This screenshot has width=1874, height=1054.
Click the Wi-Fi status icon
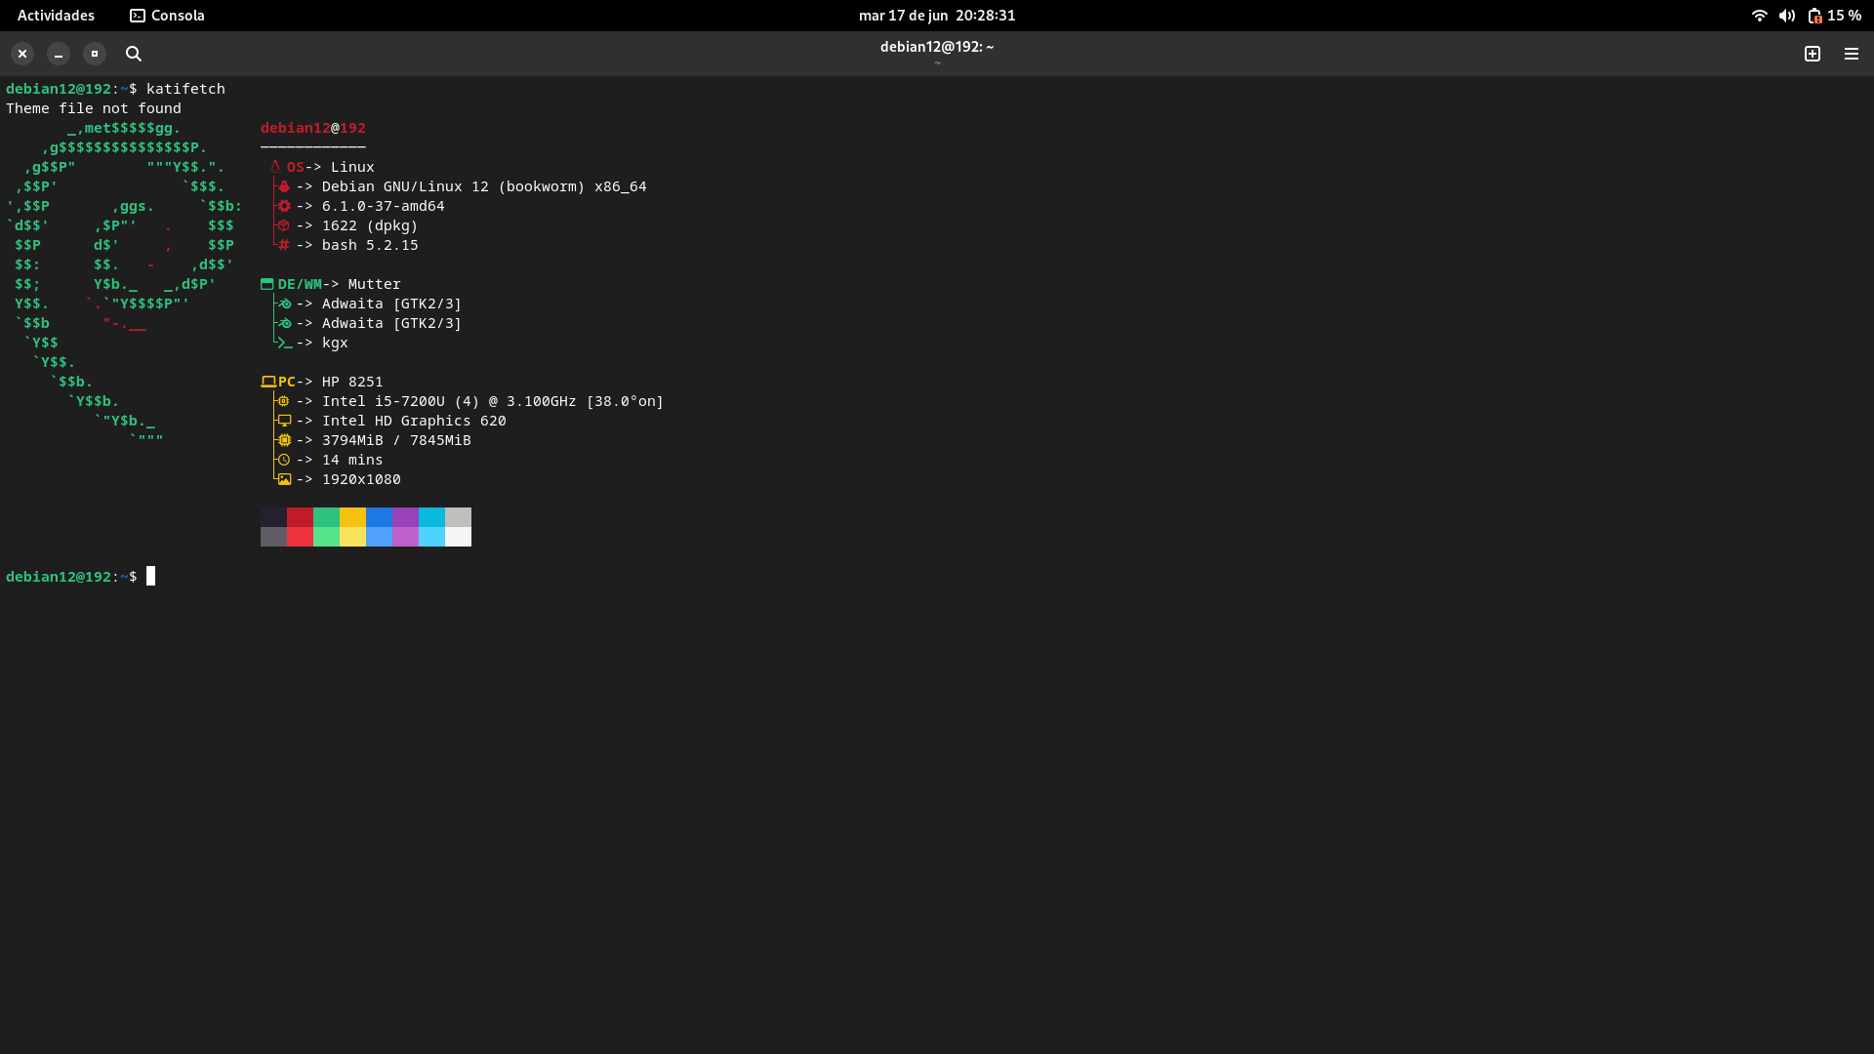1759,16
